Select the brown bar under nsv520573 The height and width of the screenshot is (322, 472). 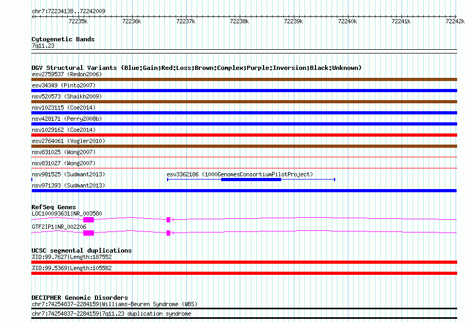coord(244,102)
